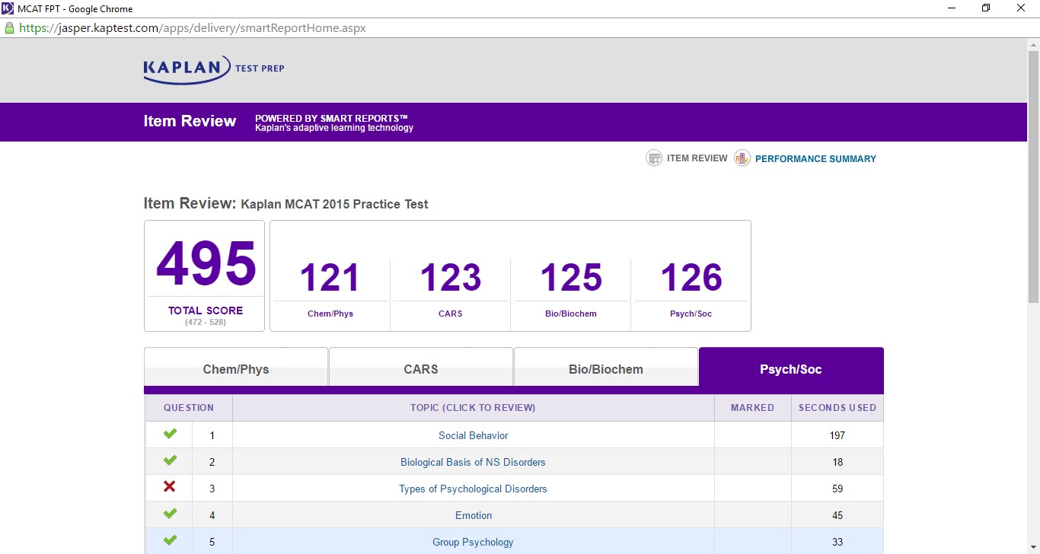Click the Kaplan MCAT 2015 Practice Test title
This screenshot has height=554, width=1040.
[334, 204]
